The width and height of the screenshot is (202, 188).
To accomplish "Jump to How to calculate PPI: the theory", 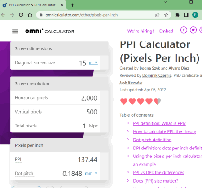I will (x=164, y=131).
